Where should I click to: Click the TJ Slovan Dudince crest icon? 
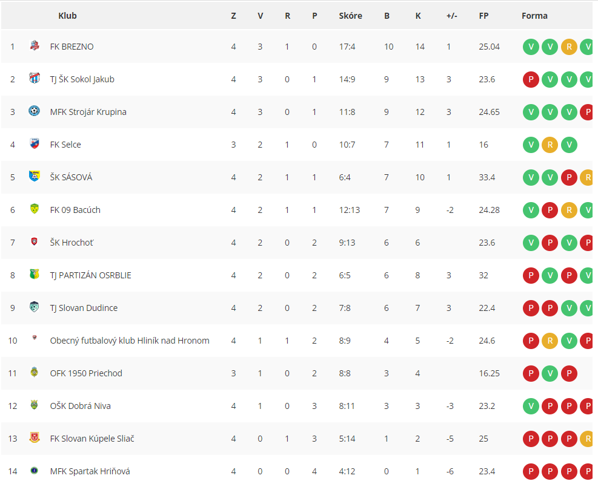click(35, 307)
